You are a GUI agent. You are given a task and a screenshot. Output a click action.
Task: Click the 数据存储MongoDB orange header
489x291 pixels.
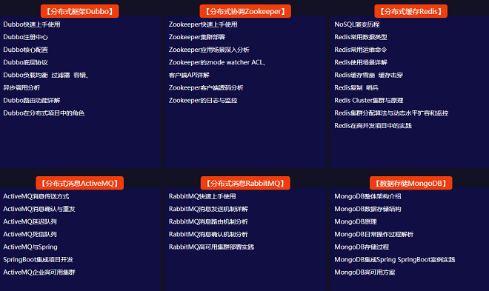[x=410, y=183]
